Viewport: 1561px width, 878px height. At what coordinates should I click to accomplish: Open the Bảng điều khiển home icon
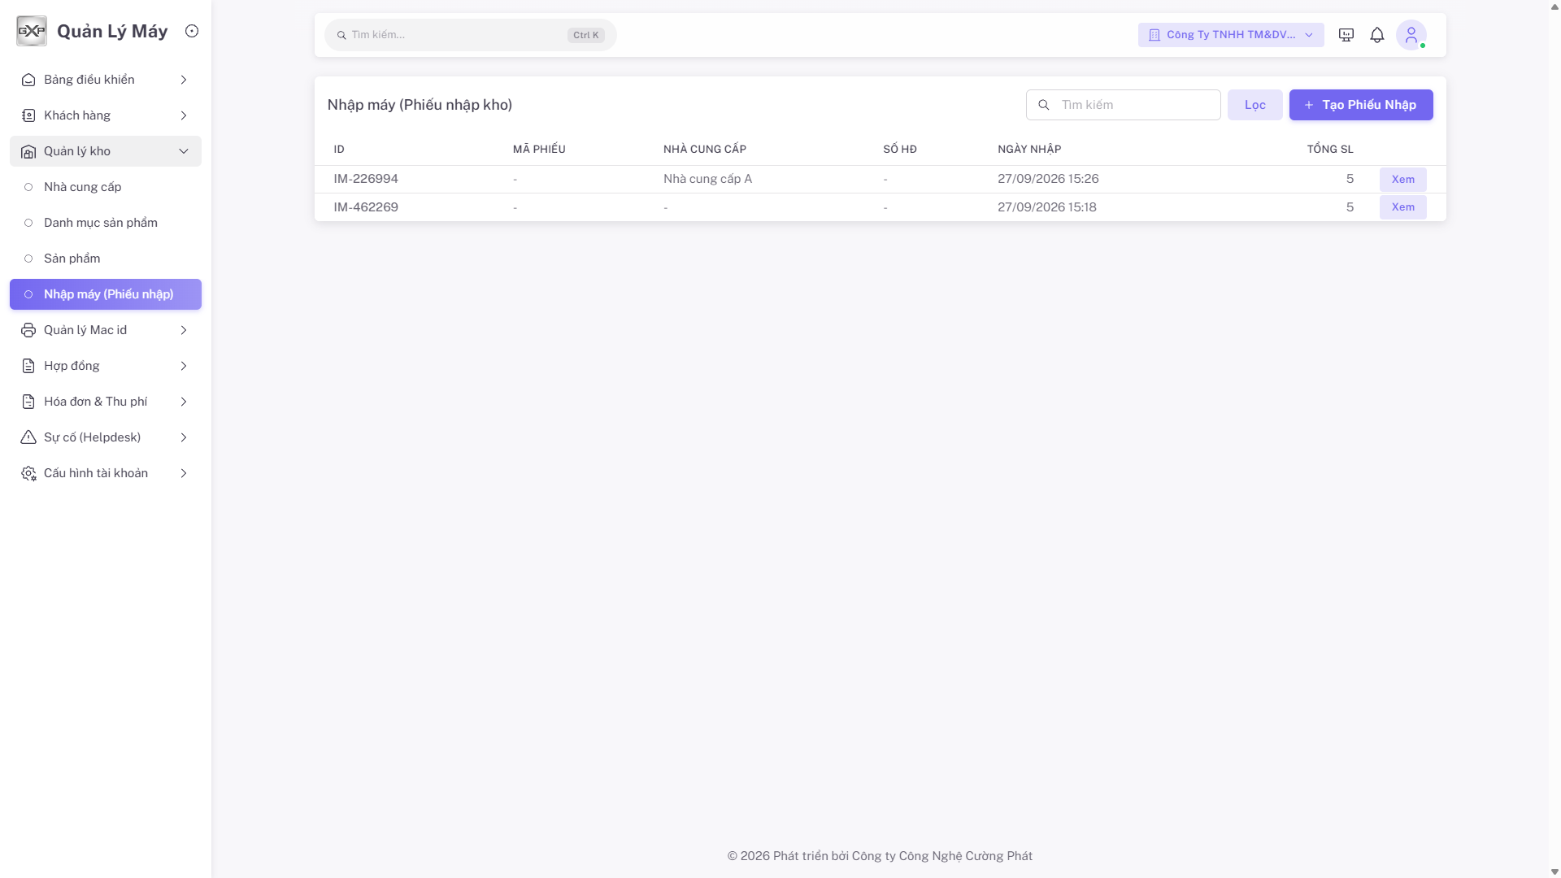(x=28, y=80)
